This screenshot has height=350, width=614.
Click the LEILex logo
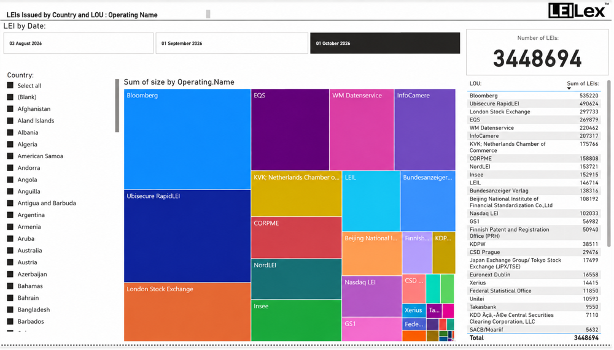coord(578,10)
